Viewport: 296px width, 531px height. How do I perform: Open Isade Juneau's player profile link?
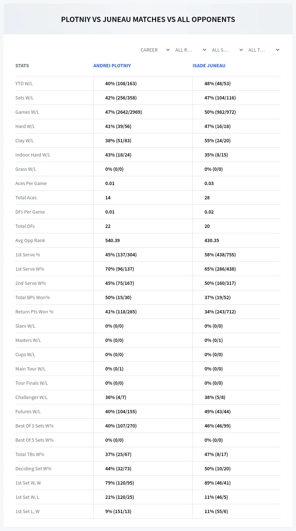pyautogui.click(x=209, y=66)
